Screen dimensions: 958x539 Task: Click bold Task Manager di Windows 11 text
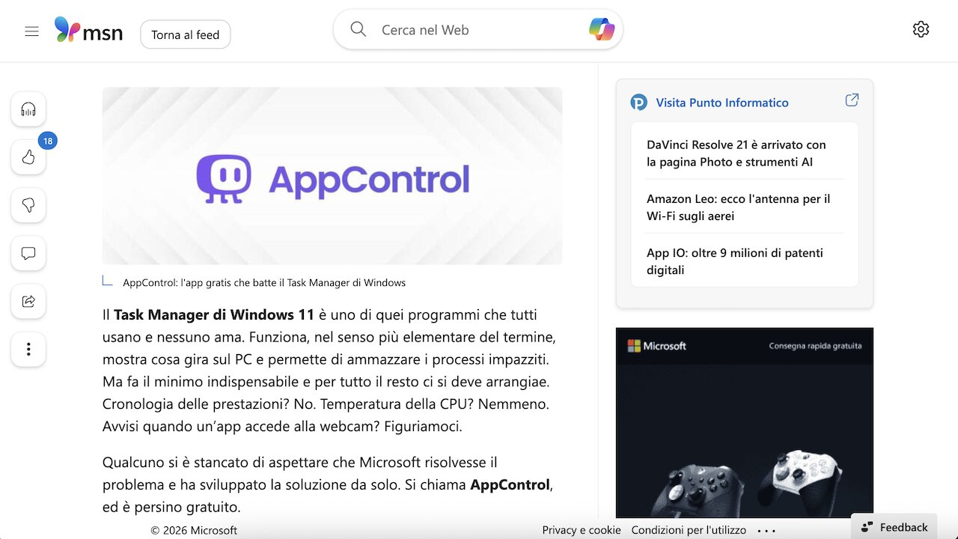(214, 314)
